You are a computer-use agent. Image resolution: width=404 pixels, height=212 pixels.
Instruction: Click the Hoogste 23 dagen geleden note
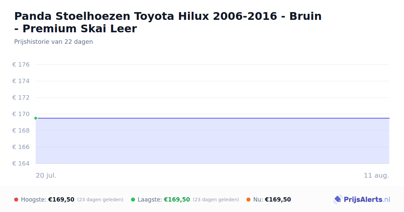click(100, 200)
